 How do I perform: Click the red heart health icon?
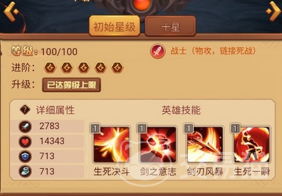pos(25,142)
